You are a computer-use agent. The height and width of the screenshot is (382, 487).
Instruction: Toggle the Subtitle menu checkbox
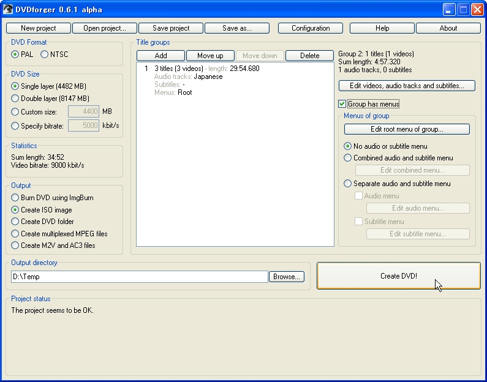(x=358, y=222)
